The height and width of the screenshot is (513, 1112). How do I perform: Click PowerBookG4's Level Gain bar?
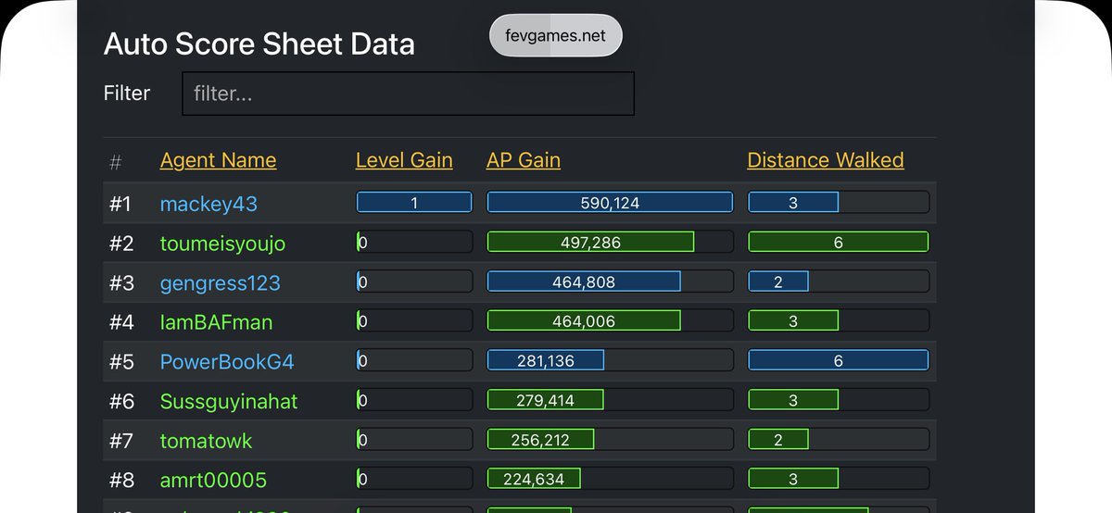[x=414, y=360]
